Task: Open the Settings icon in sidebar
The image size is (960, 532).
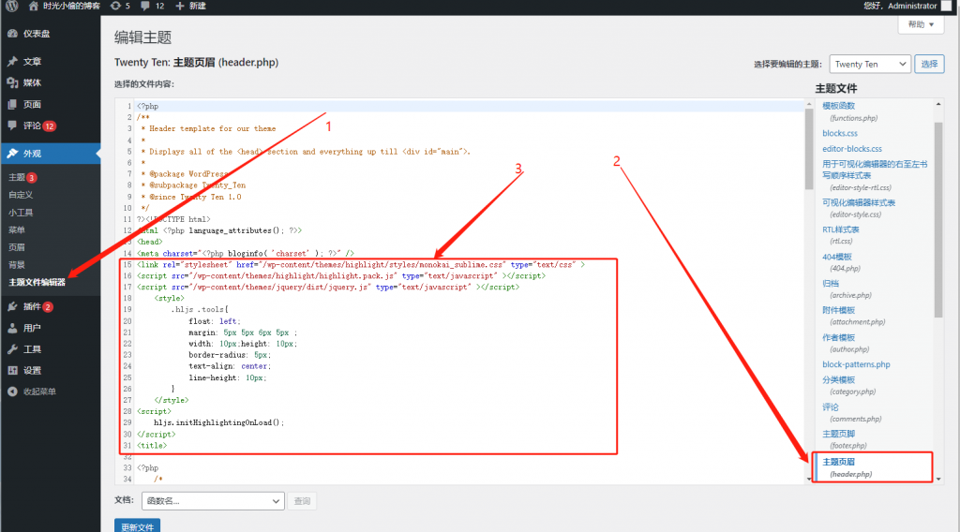Action: point(12,371)
